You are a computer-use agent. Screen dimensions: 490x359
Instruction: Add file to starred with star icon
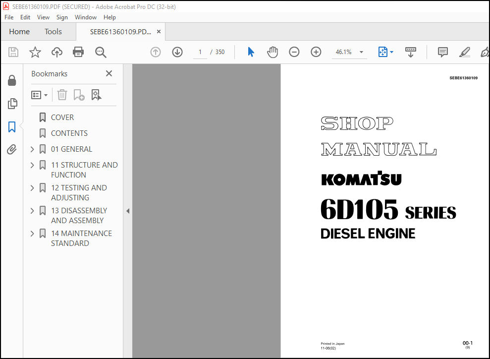tap(35, 52)
